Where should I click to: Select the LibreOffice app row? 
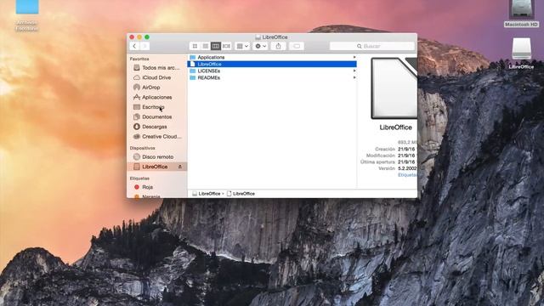click(272, 65)
